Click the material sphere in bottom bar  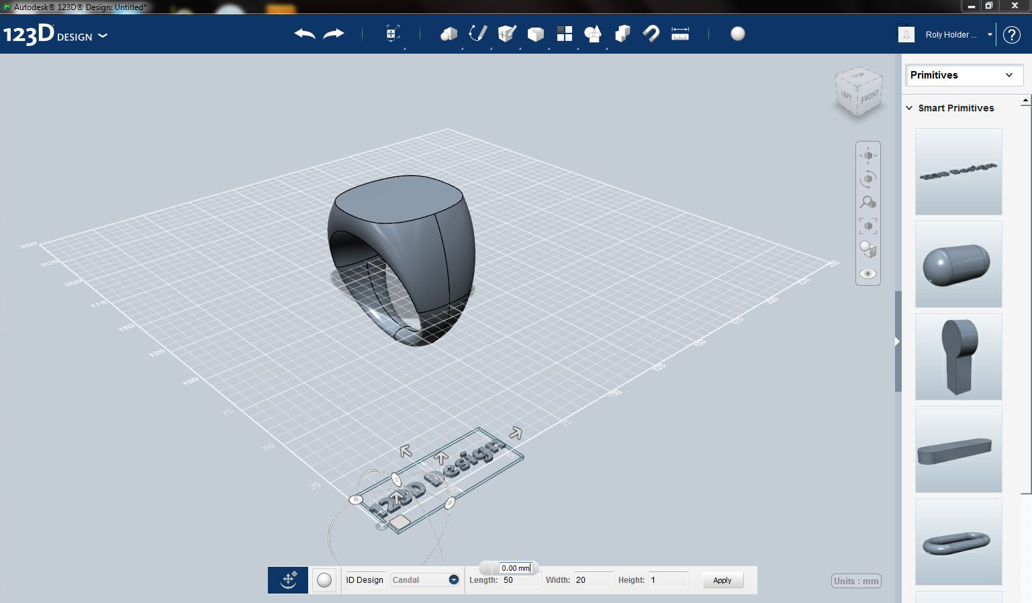[324, 580]
